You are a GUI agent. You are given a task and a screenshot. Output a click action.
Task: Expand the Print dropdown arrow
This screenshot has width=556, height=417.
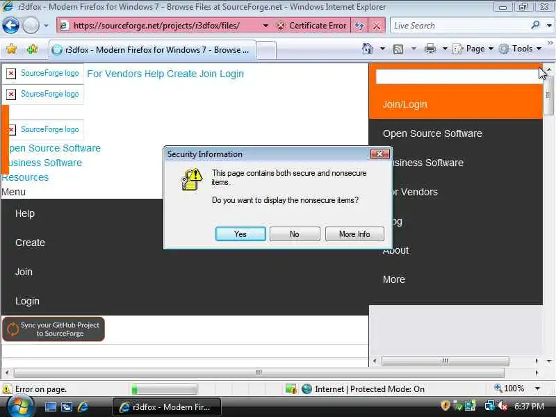[445, 48]
